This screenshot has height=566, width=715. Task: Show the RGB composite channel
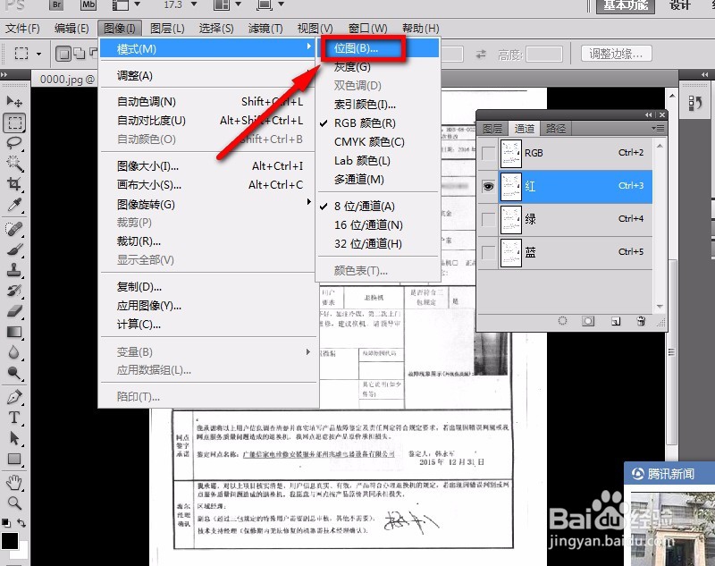pyautogui.click(x=488, y=152)
